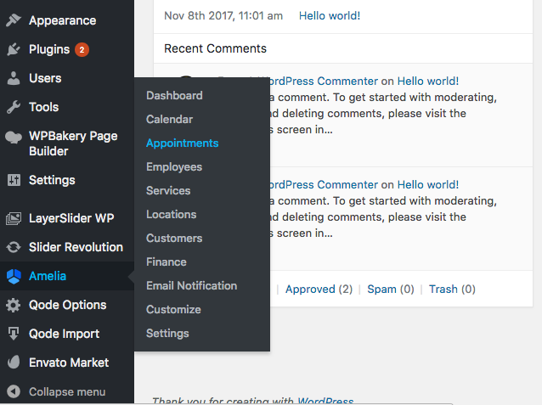Click Collapse menu label
Viewport: 542px width, 405px height.
67,392
